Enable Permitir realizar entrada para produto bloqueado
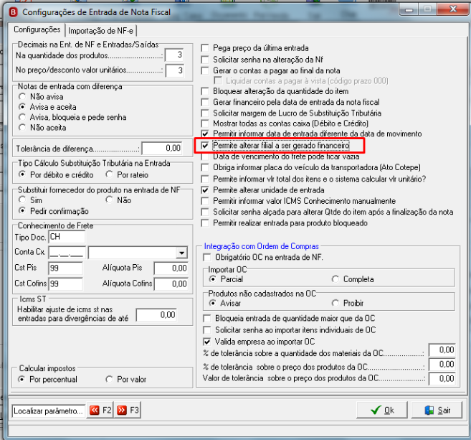The image size is (471, 440). point(205,223)
